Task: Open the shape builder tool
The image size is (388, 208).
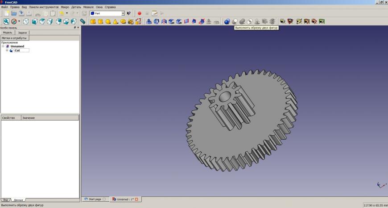Action: click(138, 21)
